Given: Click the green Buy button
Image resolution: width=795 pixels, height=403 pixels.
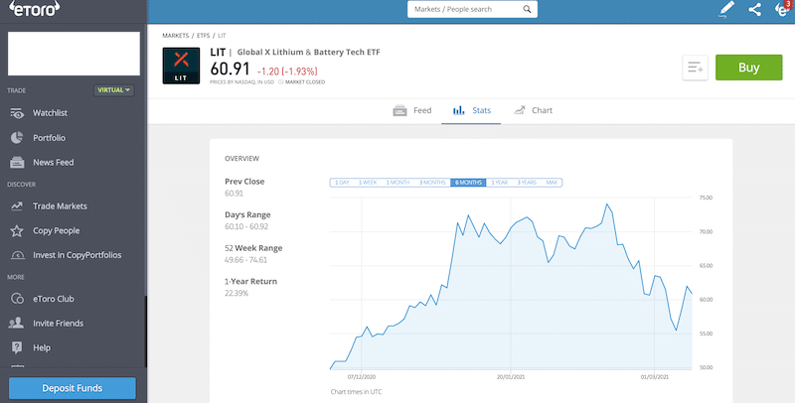Looking at the screenshot, I should (x=749, y=67).
